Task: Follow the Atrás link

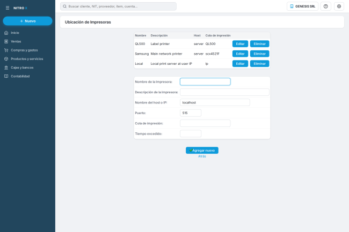Action: pyautogui.click(x=202, y=156)
